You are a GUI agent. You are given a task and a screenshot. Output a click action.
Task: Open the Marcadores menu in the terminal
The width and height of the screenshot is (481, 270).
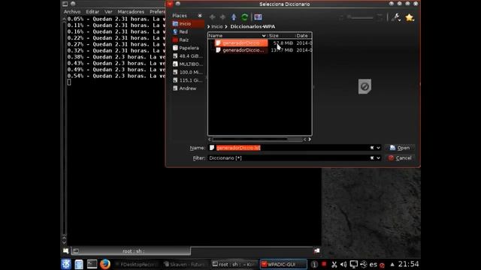coord(131,12)
